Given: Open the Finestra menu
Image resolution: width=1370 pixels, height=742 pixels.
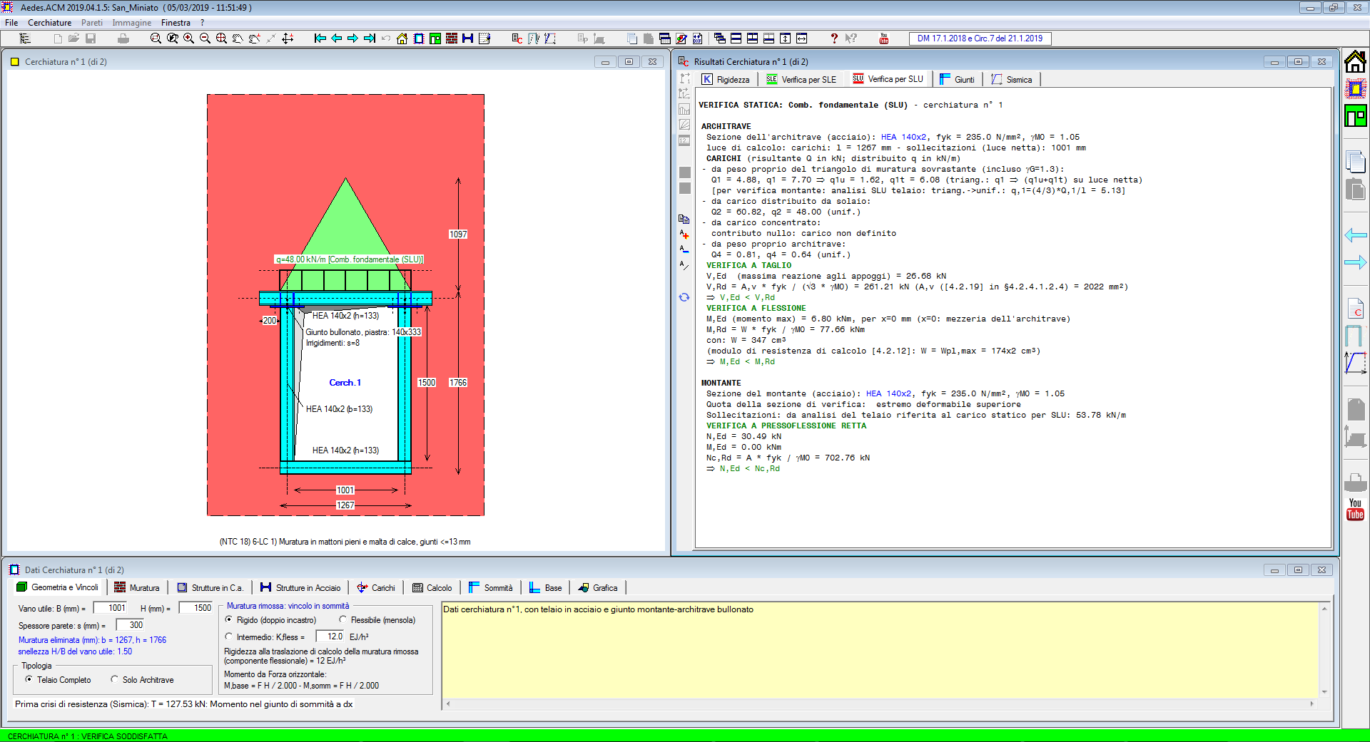Looking at the screenshot, I should (x=176, y=23).
